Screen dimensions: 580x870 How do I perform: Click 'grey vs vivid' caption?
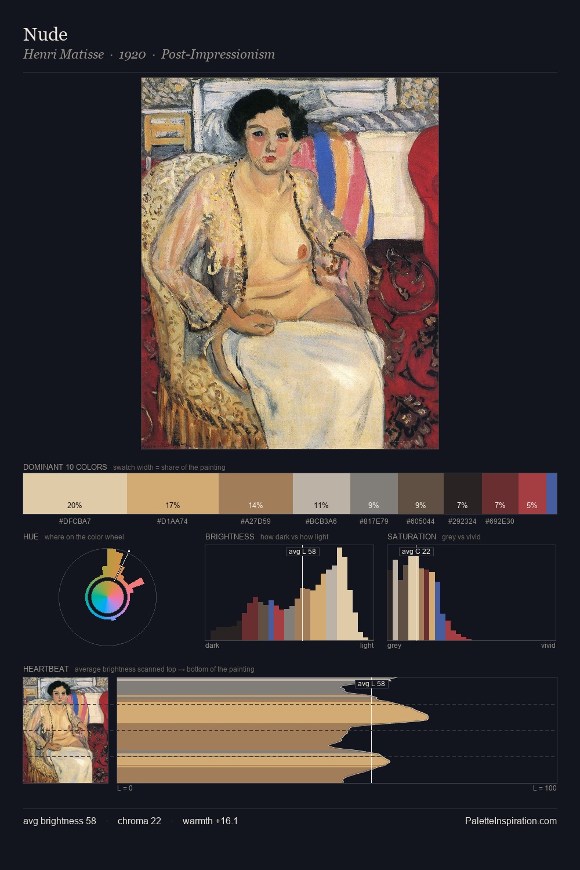click(x=461, y=537)
